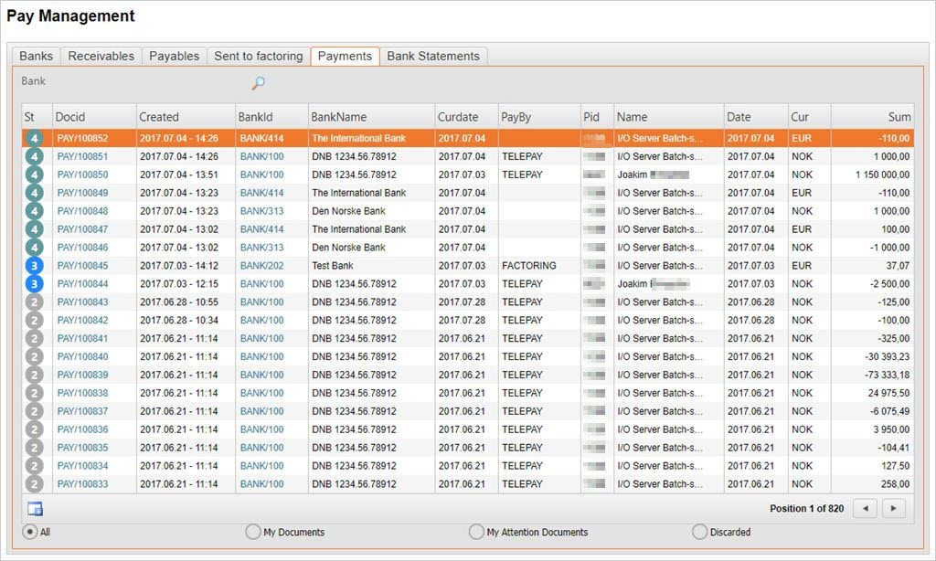The image size is (936, 561).
Task: Click the magnifier search icon beside Bank
Action: (x=258, y=83)
